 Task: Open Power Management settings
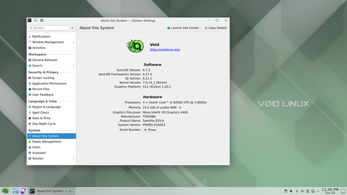52,142
